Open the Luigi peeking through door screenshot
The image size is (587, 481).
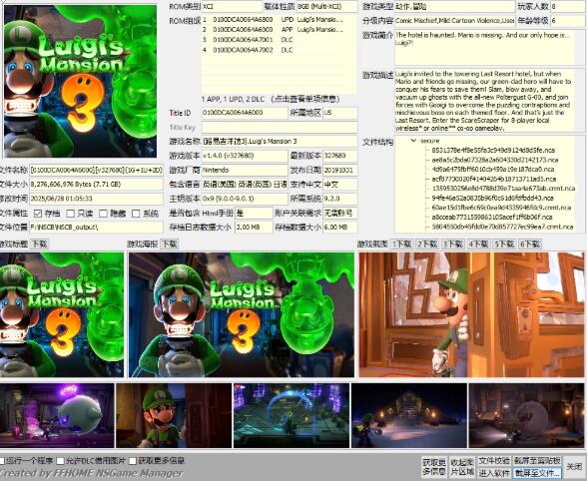[471, 314]
